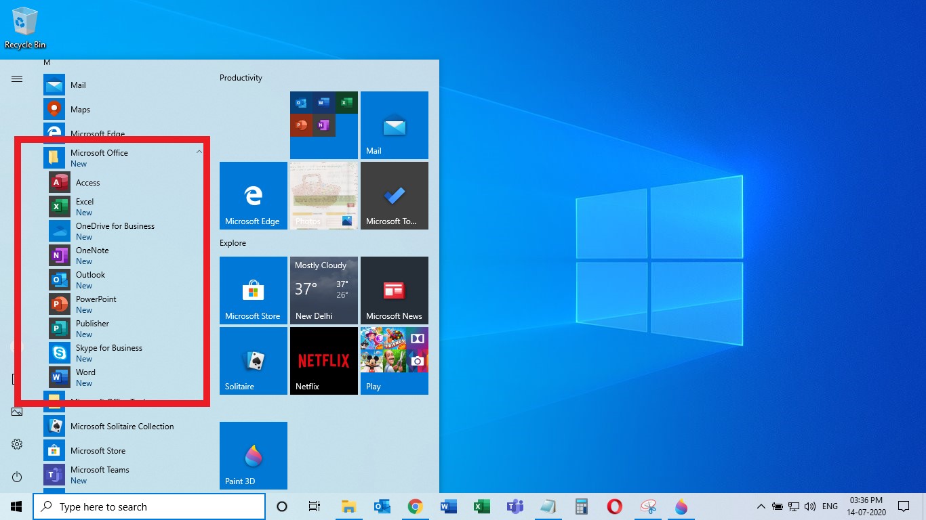Launch Access from the Microsoft Office folder
The image size is (926, 520).
125,183
